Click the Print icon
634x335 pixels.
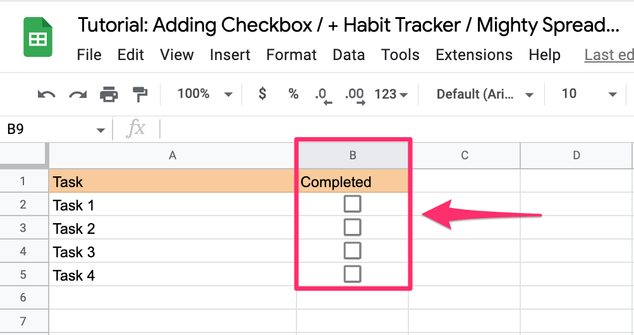[x=109, y=95]
